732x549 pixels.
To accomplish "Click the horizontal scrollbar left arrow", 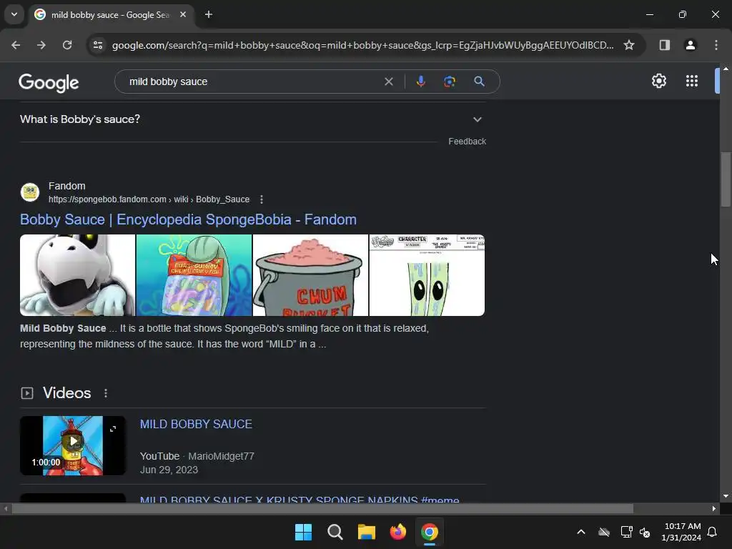I will click(6, 508).
